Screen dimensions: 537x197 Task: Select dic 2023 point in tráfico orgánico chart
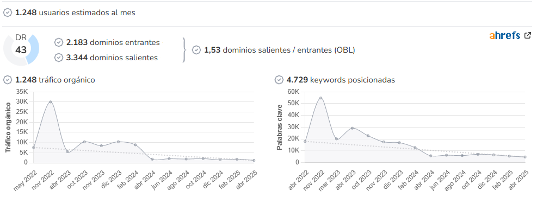click(x=118, y=141)
